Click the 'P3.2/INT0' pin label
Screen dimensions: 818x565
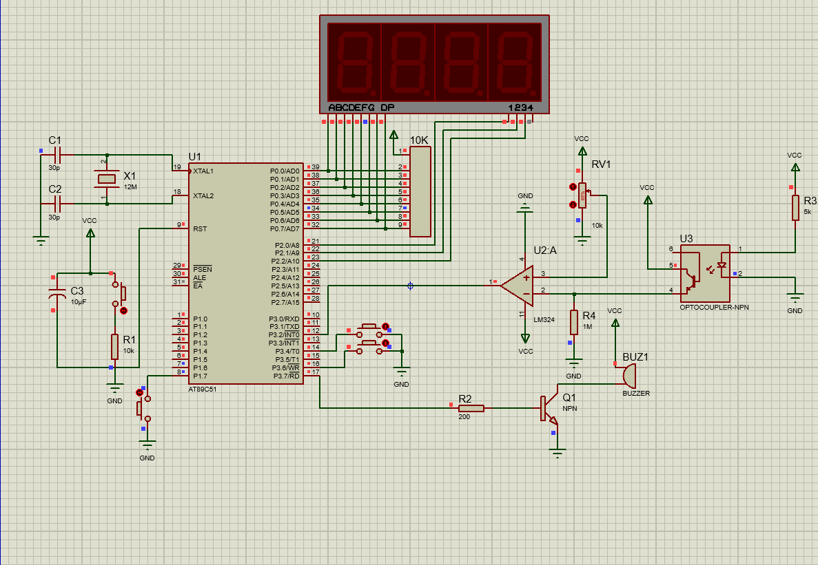tap(285, 335)
